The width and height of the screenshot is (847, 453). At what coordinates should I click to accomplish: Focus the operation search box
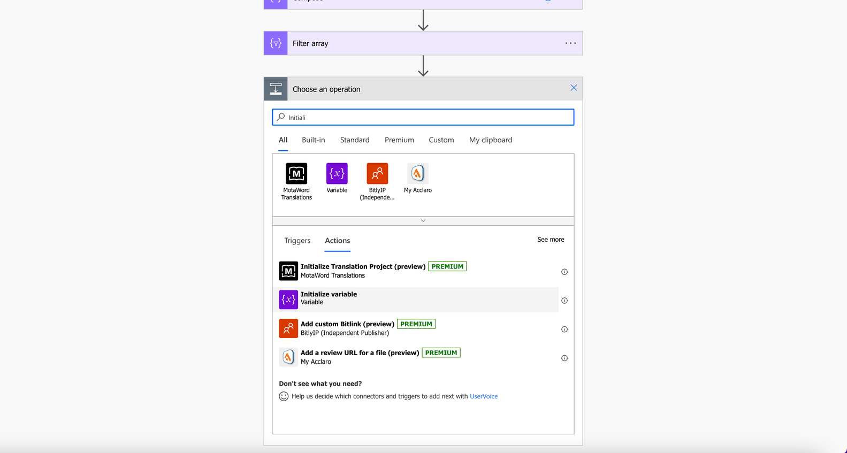(x=423, y=117)
